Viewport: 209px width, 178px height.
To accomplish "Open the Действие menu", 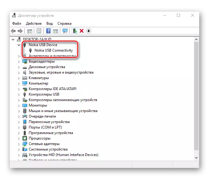I will click(x=34, y=24).
